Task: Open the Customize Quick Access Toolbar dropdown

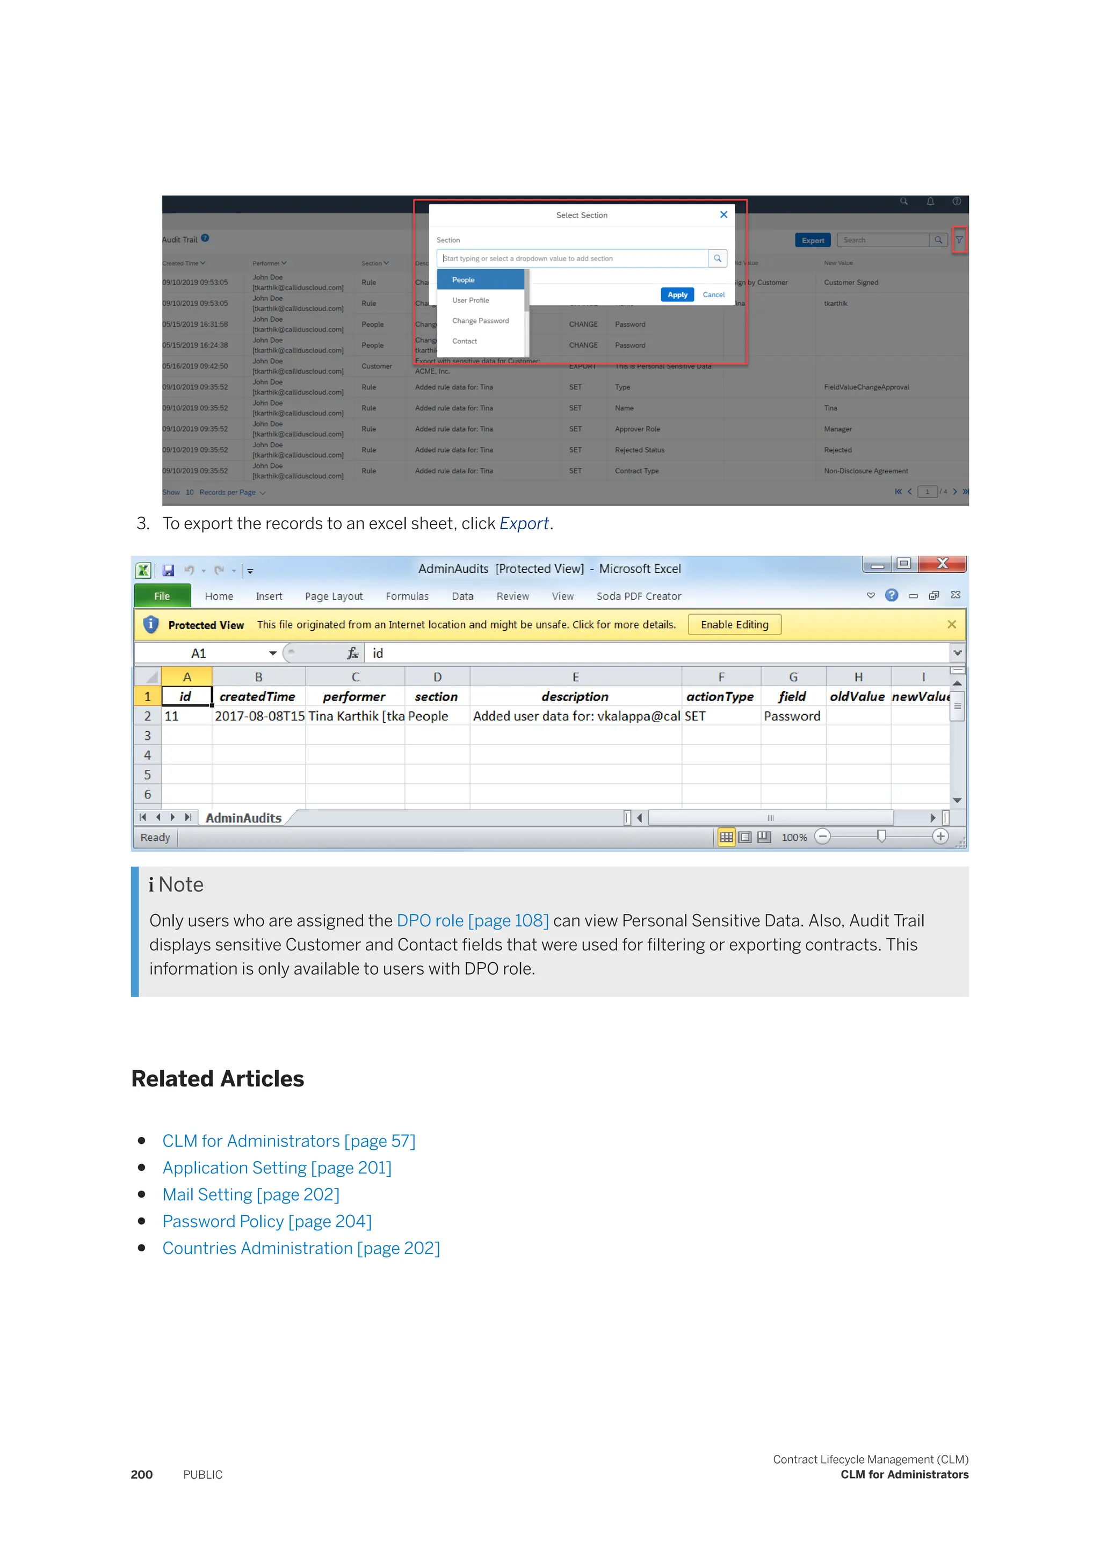Action: tap(250, 571)
